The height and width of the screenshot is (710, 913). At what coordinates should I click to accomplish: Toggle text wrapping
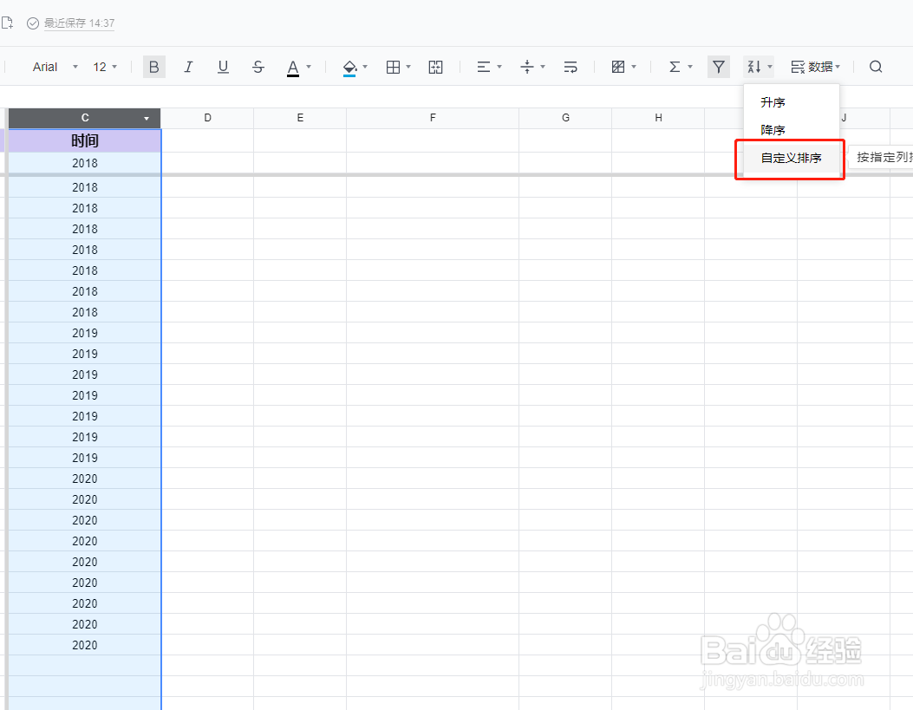pyautogui.click(x=571, y=67)
